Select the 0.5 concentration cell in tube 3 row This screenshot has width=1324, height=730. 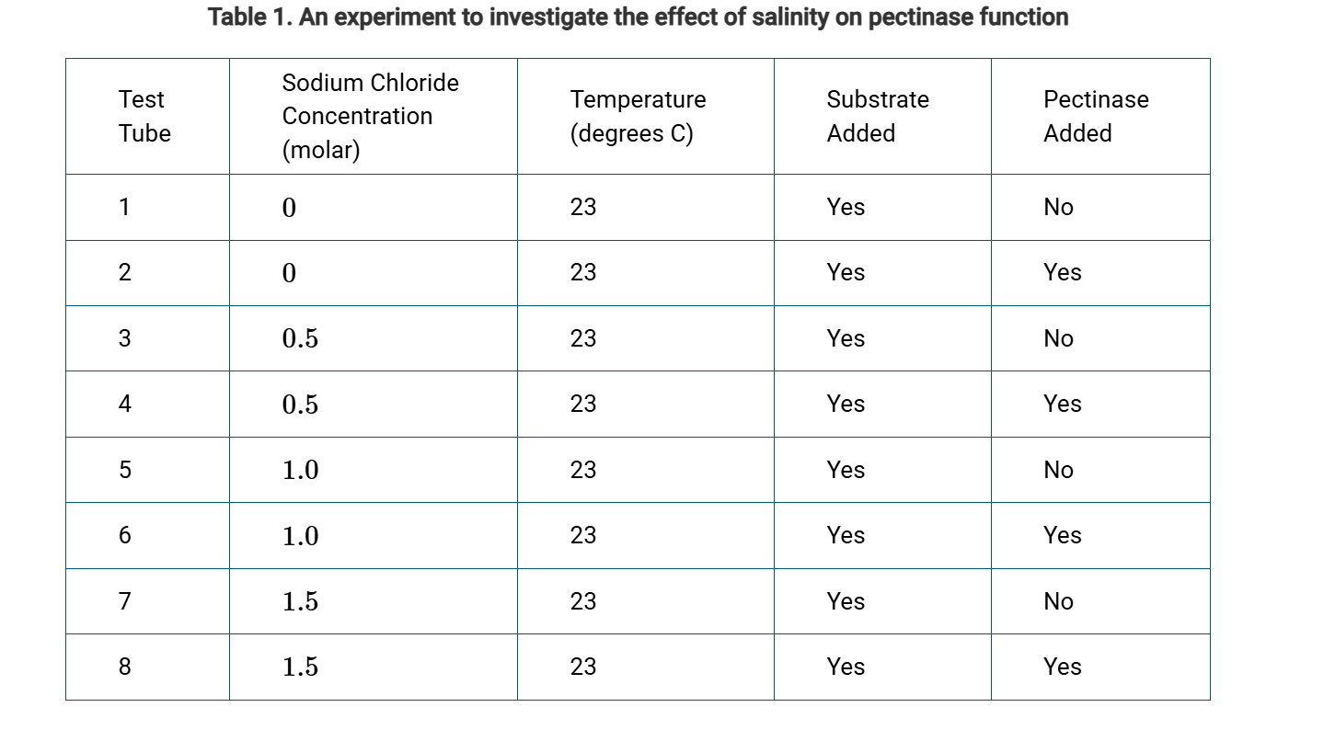pos(300,339)
